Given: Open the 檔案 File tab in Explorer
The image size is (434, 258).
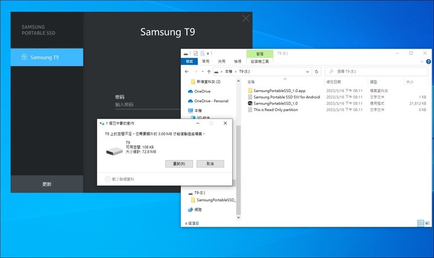Looking at the screenshot, I should point(189,61).
